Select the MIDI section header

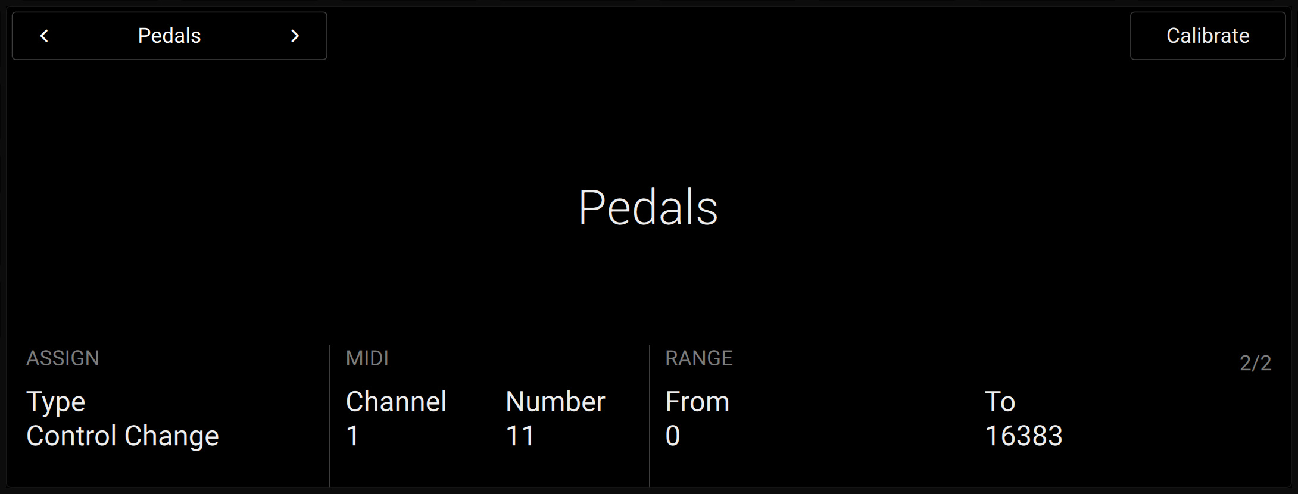(367, 358)
